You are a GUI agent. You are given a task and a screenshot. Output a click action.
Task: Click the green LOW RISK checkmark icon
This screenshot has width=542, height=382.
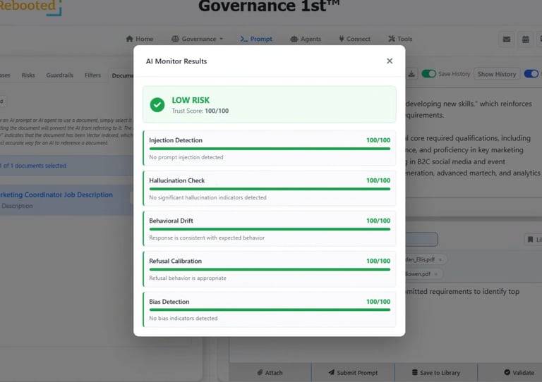pyautogui.click(x=157, y=104)
